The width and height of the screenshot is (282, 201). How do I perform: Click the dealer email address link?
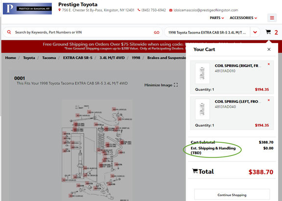(206, 10)
